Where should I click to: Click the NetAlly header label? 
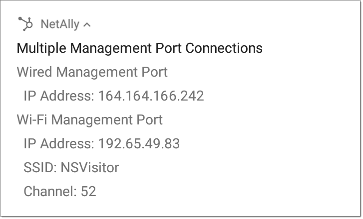(60, 24)
